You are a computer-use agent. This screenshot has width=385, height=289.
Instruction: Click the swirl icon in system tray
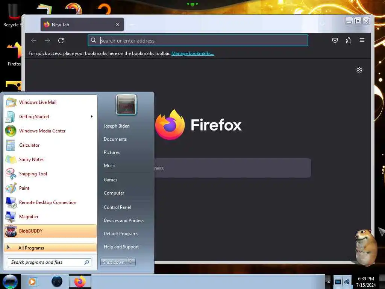tap(347, 282)
